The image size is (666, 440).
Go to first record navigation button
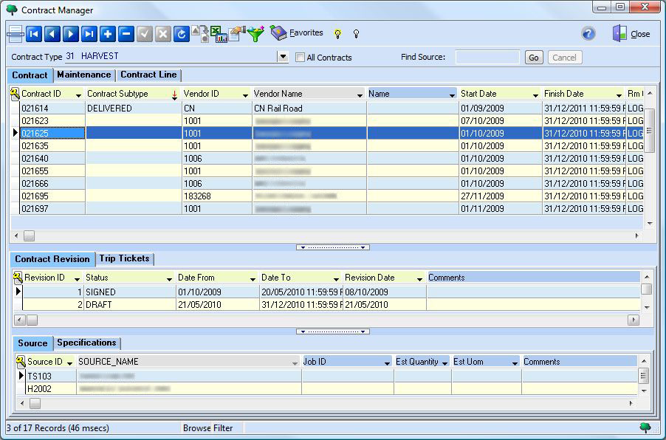[34, 34]
